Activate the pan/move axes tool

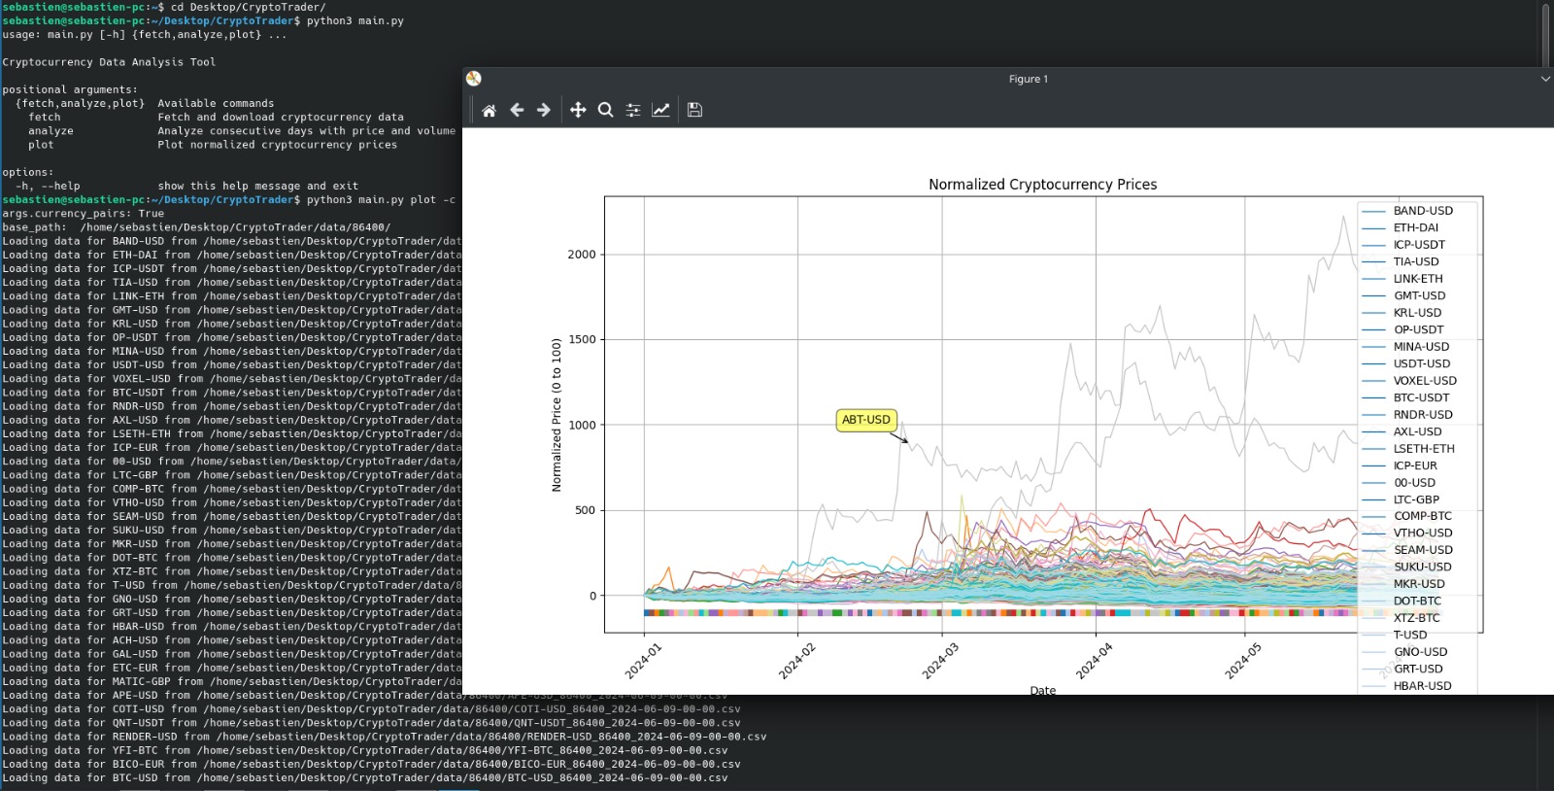point(578,110)
